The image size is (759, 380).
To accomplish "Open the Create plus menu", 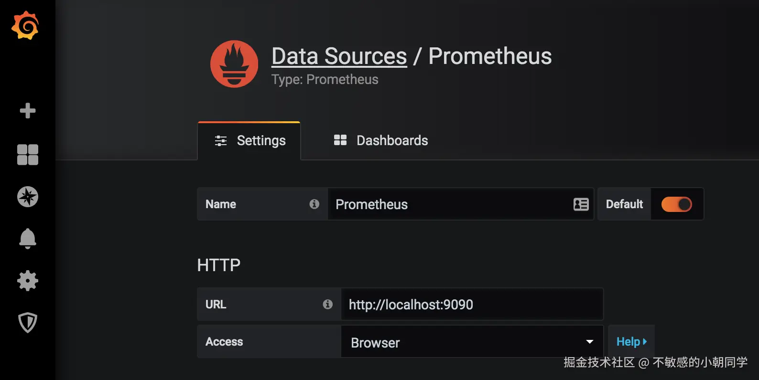I will (x=28, y=111).
